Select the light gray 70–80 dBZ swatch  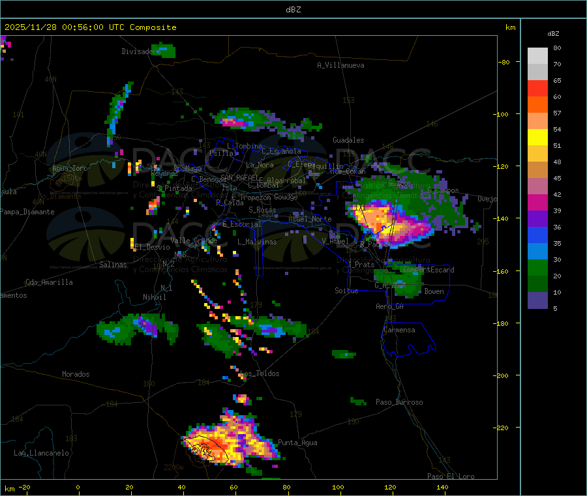537,56
